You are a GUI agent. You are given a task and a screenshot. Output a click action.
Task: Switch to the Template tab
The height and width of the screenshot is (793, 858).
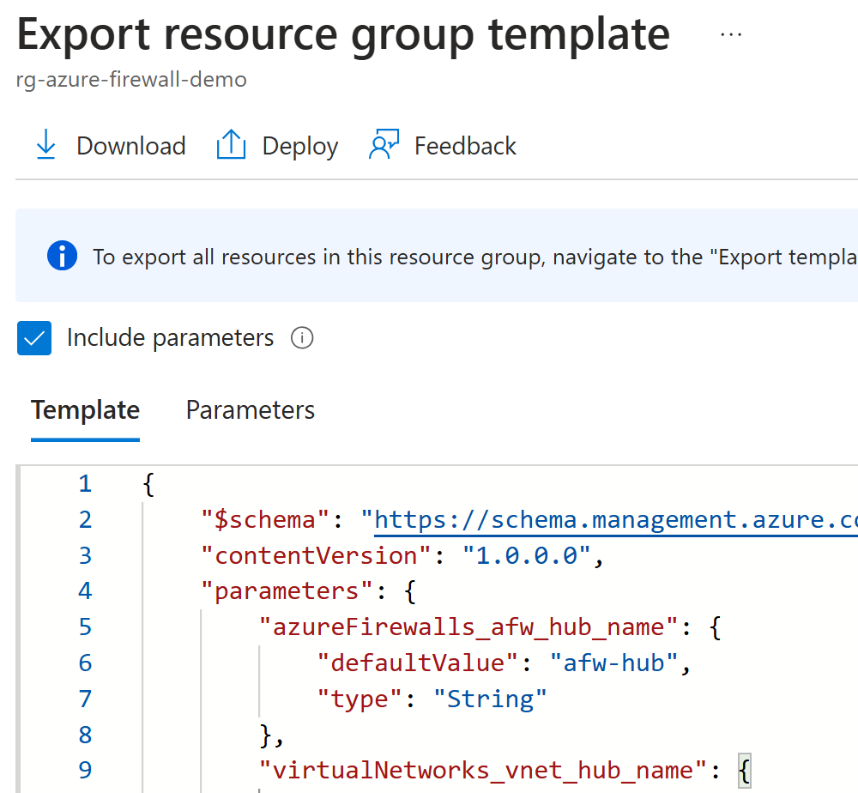(x=85, y=410)
